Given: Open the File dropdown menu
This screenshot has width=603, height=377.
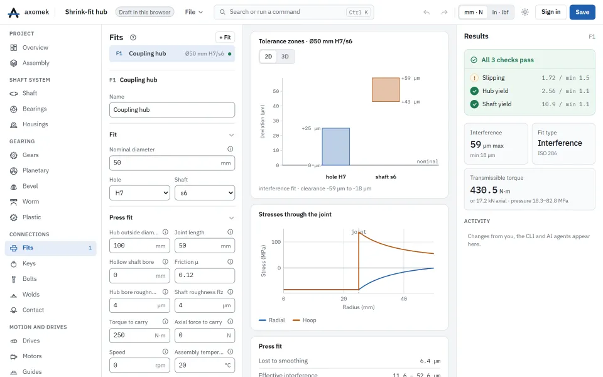Looking at the screenshot, I should [x=194, y=13].
